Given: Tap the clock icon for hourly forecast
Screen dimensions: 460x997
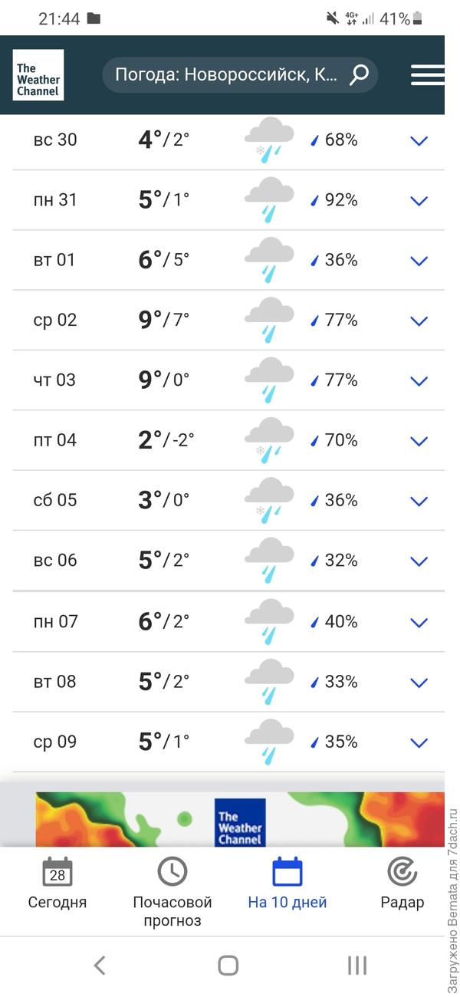Looking at the screenshot, I should [172, 872].
